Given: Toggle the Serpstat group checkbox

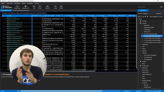Looking at the screenshot, I should coord(141,23).
